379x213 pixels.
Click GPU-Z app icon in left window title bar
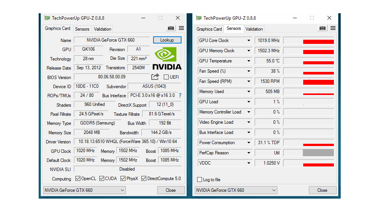pyautogui.click(x=47, y=18)
